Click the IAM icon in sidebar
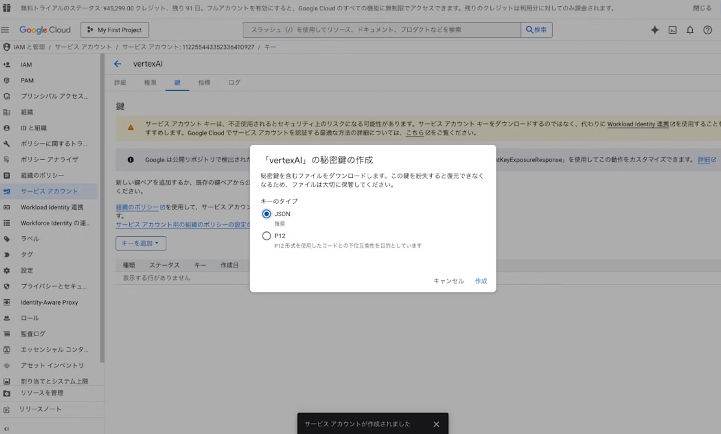Viewport: 721px width, 434px height. pyautogui.click(x=7, y=64)
